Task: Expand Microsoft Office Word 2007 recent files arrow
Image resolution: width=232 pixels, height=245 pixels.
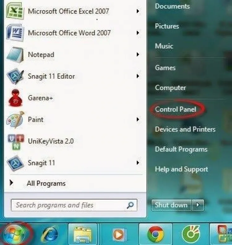Action: point(138,33)
